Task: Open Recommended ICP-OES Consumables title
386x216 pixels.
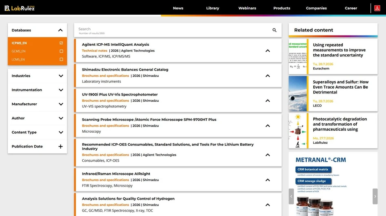Action: (x=168, y=147)
